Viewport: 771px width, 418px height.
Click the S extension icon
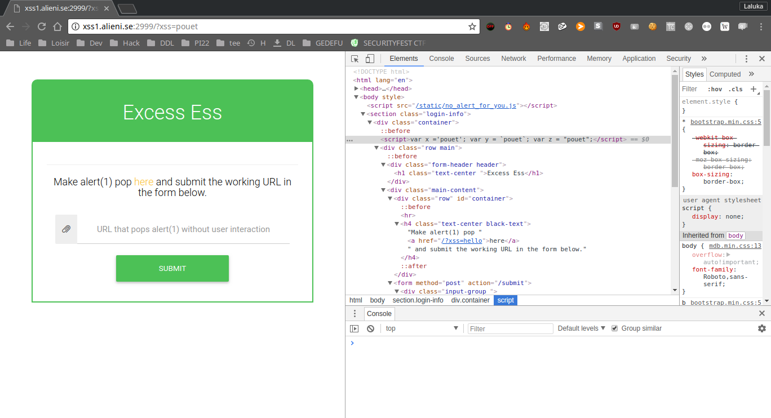(x=599, y=26)
